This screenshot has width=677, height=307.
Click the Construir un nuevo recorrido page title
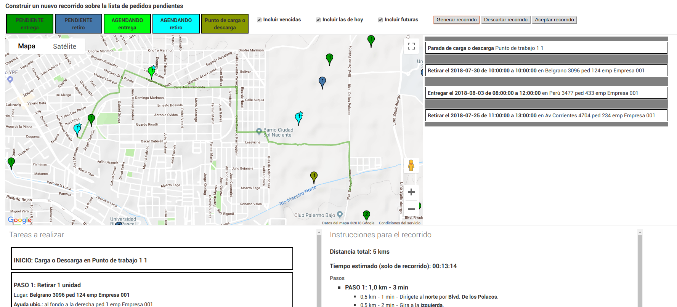pos(94,6)
